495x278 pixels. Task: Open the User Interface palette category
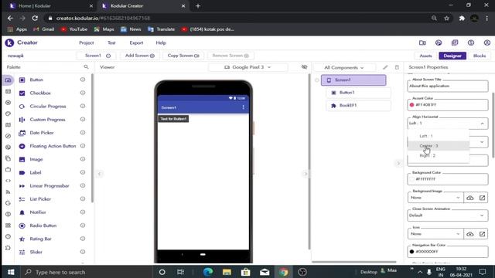coord(9,80)
